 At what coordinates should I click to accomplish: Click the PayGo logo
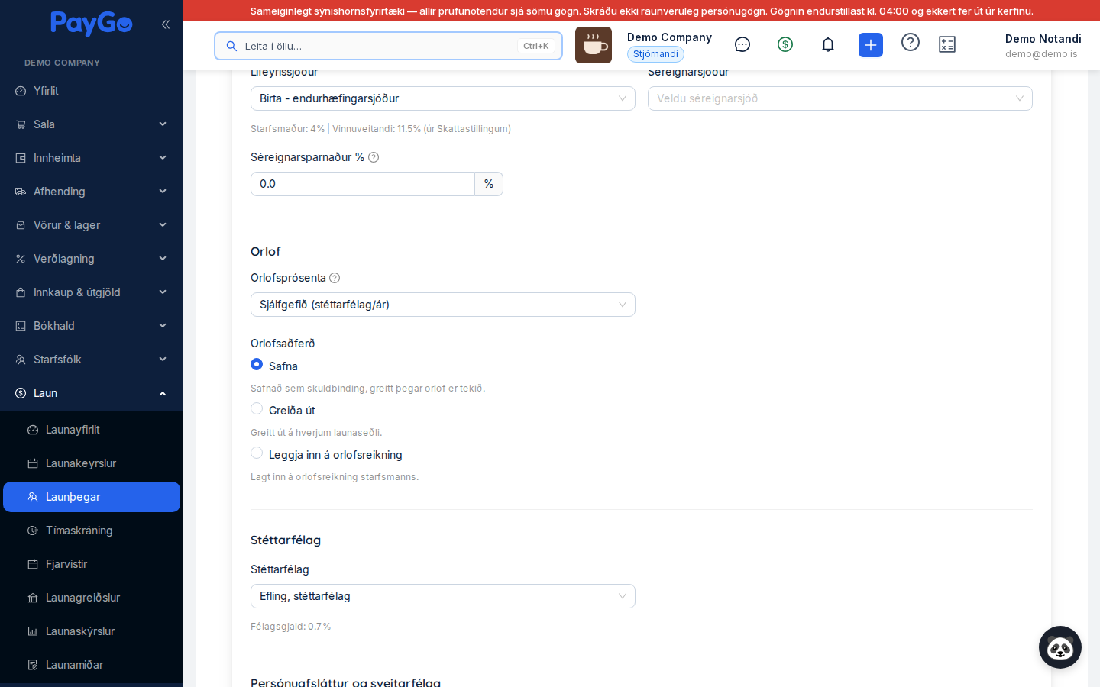click(92, 24)
